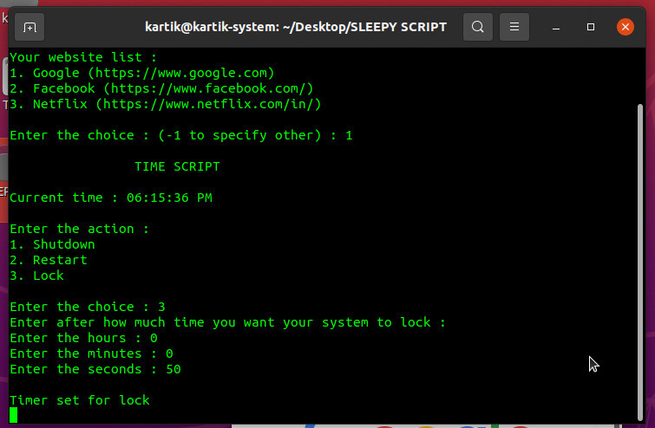Click the green terminal cursor block
This screenshot has width=655, height=428.
[13, 415]
